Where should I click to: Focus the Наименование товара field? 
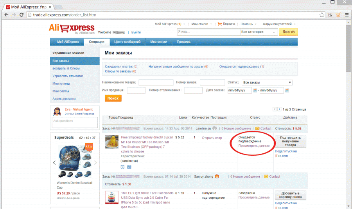(x=156, y=83)
